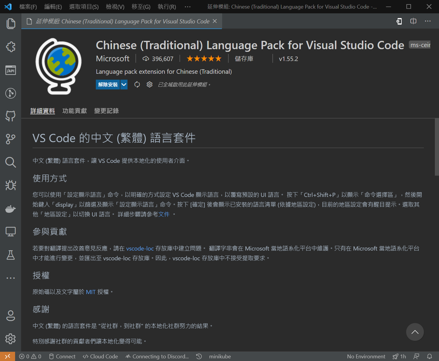Screen dimensions: 439x361
Task: Open the 移至(G) menu
Action: pyautogui.click(x=141, y=7)
